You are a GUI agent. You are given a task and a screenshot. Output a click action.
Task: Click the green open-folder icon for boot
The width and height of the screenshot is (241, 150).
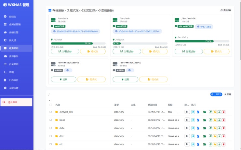205,120
